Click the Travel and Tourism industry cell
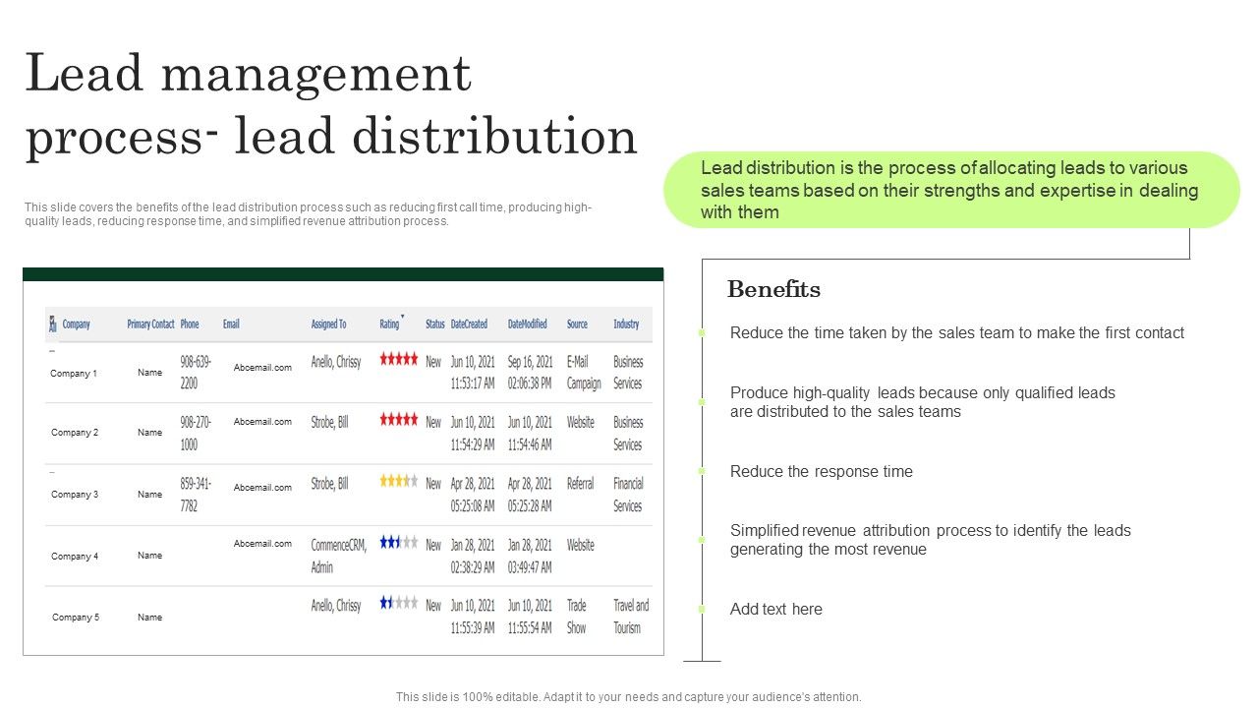The image size is (1258, 708). (x=631, y=617)
